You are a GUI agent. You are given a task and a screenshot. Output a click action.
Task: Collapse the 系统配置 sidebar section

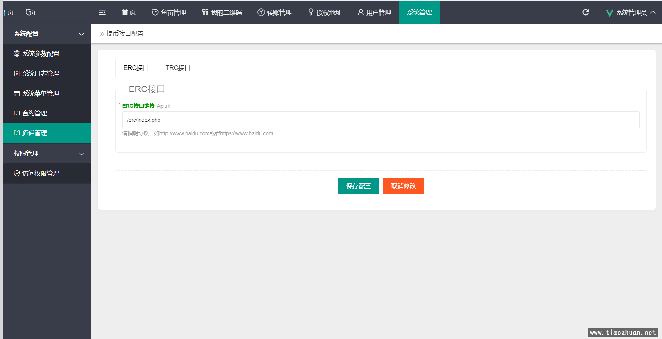pyautogui.click(x=81, y=34)
